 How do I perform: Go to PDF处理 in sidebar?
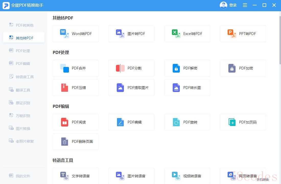pos(24,51)
